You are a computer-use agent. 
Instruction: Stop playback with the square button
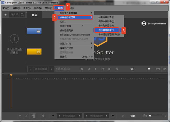click(x=103, y=69)
